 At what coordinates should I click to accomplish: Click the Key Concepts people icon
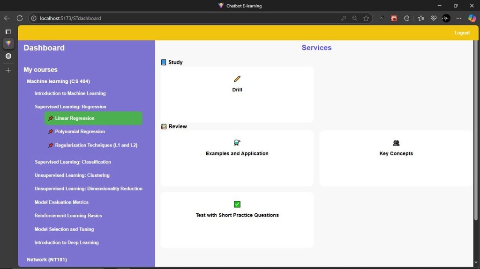[396, 143]
